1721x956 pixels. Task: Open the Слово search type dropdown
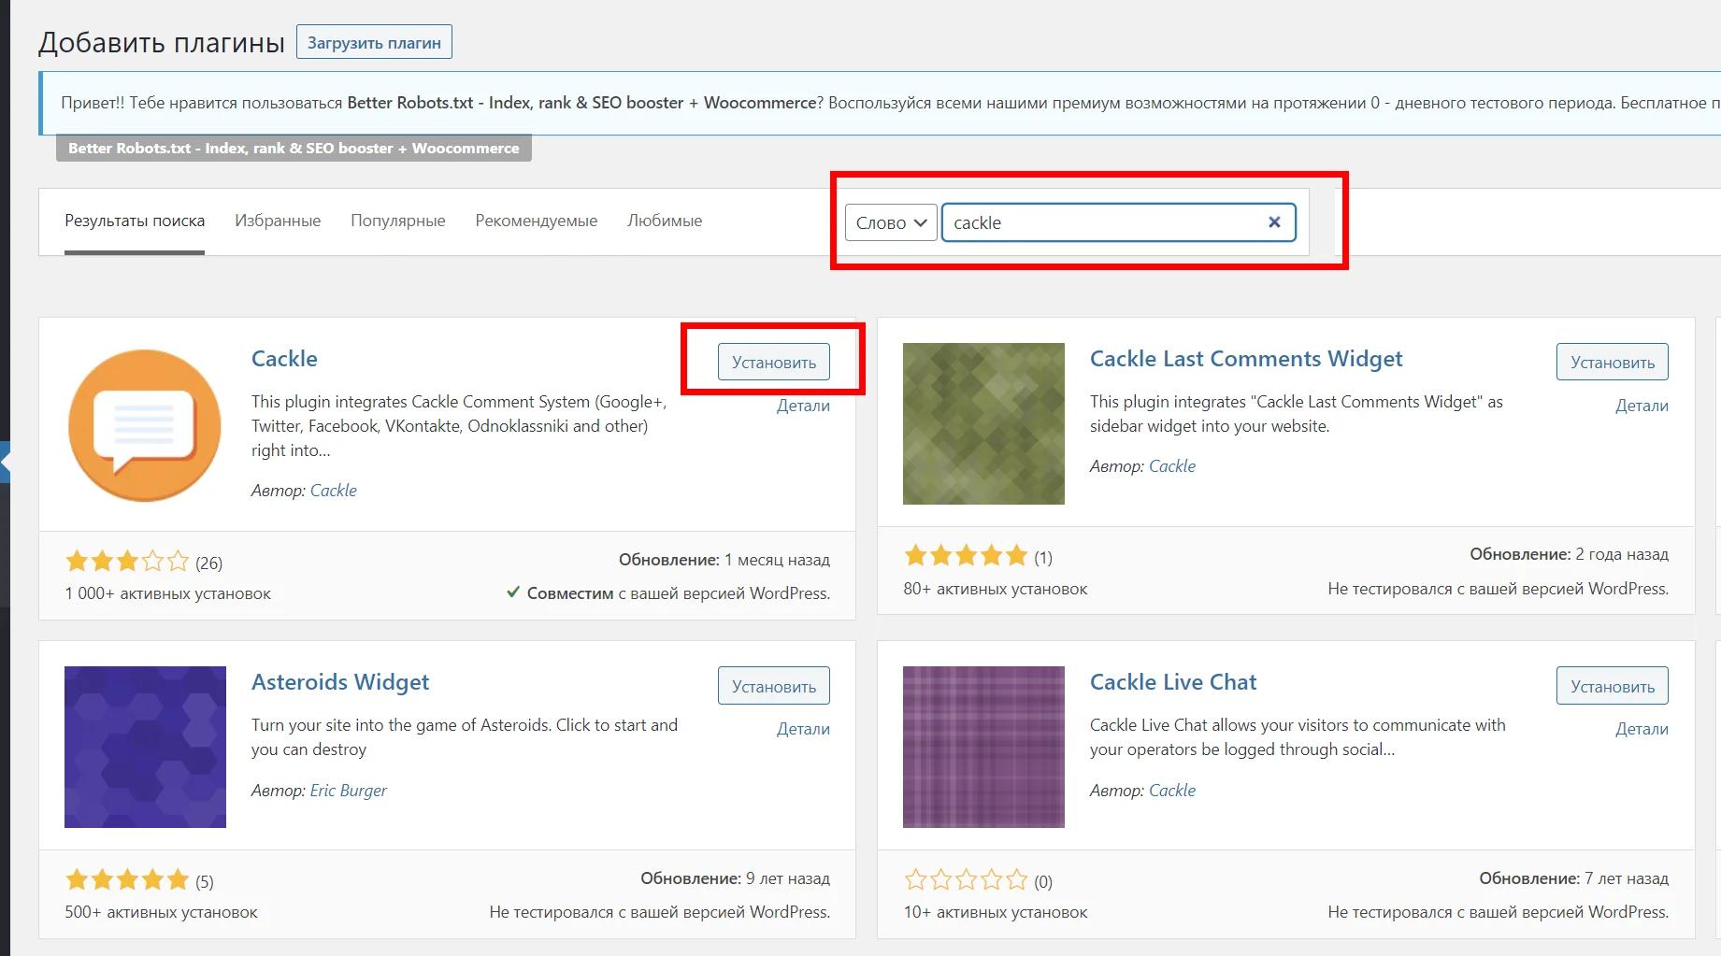890,222
